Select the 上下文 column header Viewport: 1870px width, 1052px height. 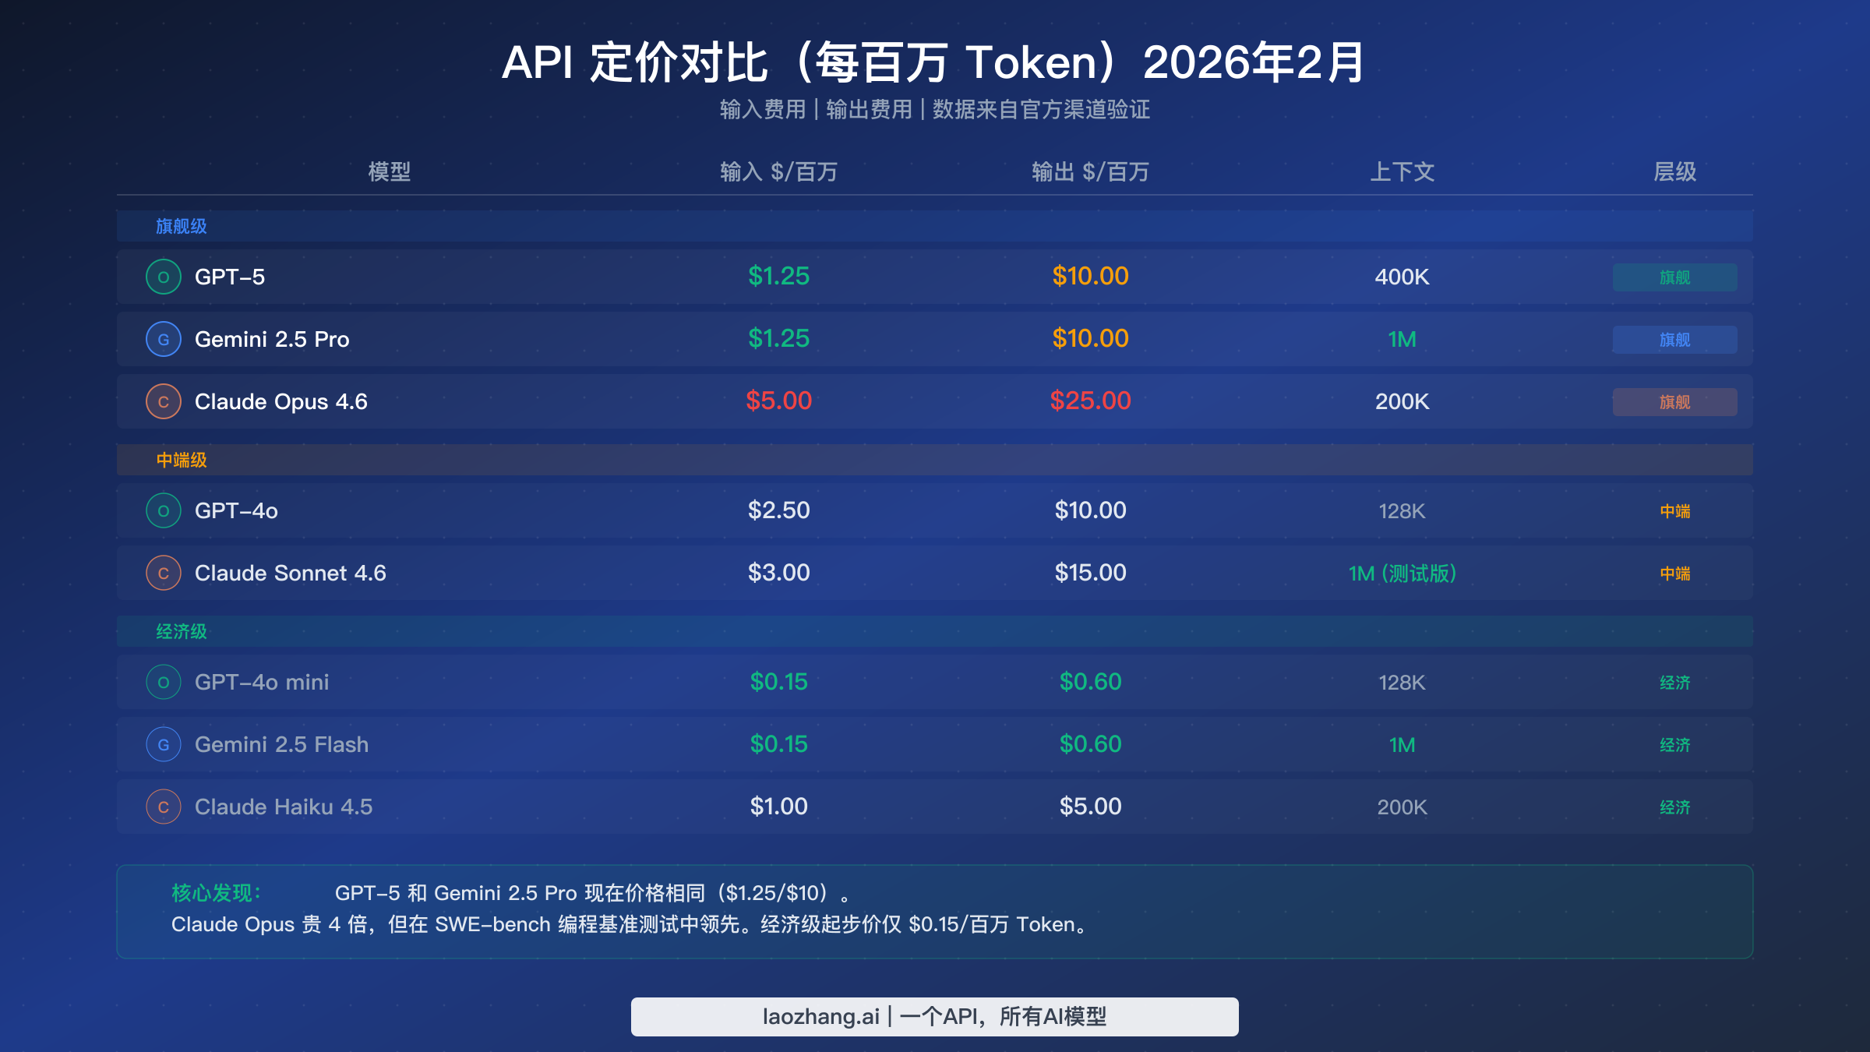pyautogui.click(x=1401, y=173)
